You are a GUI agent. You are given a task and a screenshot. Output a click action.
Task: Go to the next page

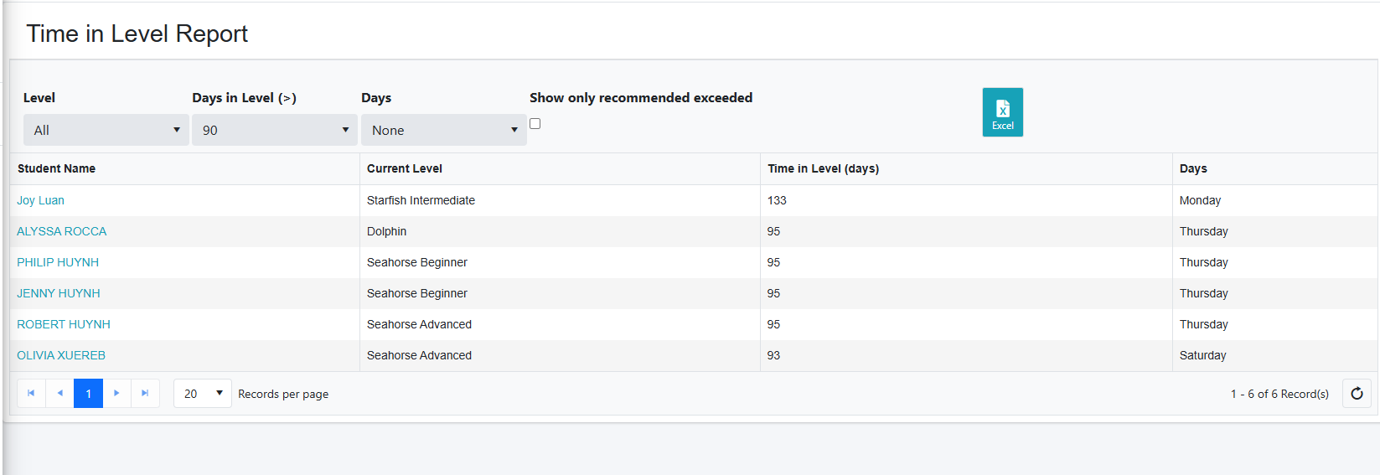116,394
